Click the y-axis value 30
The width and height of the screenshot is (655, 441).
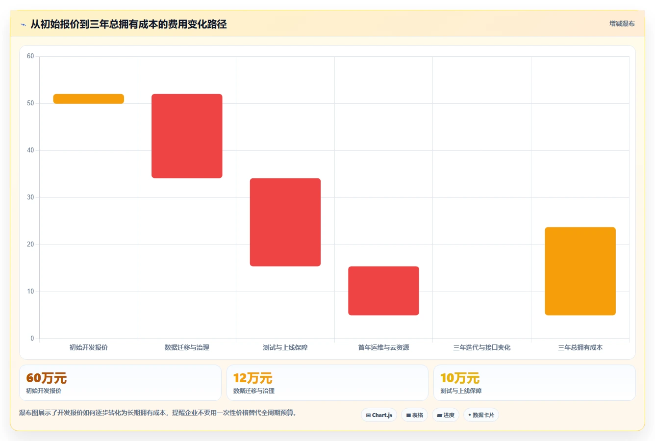30,197
